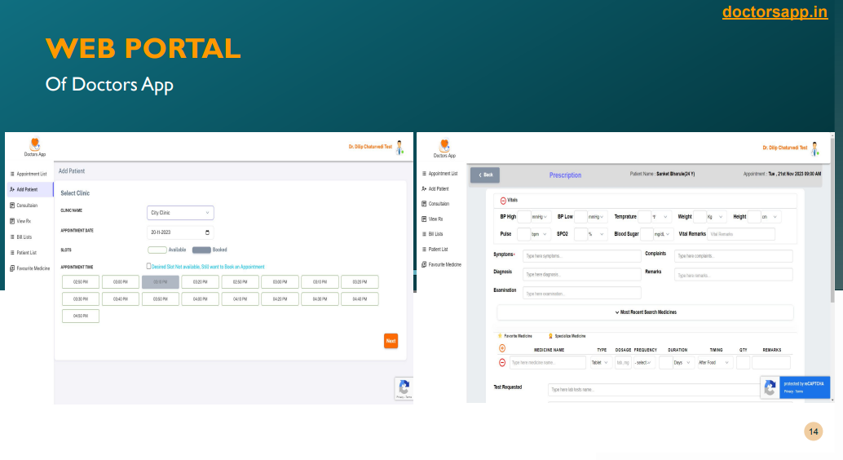Click Favorite Medicine label link

518,336
